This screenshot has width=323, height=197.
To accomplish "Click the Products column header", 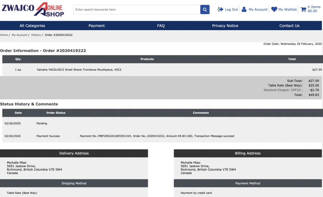I will click(147, 59).
